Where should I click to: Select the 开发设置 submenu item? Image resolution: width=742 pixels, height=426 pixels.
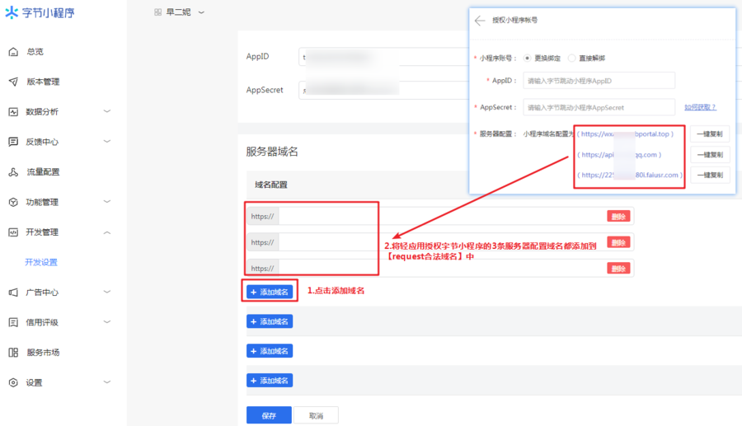pos(41,262)
